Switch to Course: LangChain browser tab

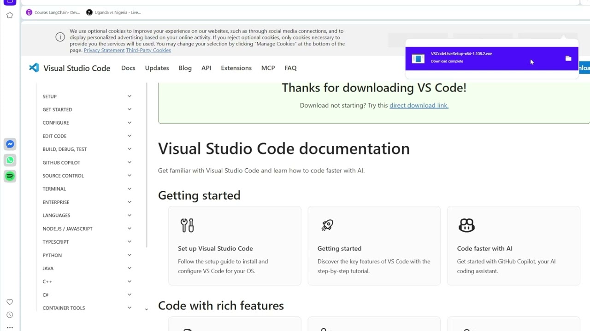[x=53, y=12]
